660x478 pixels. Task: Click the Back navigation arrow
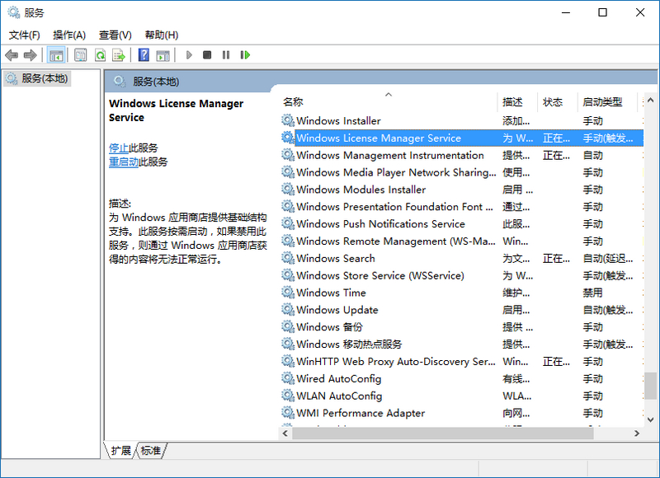(12, 55)
